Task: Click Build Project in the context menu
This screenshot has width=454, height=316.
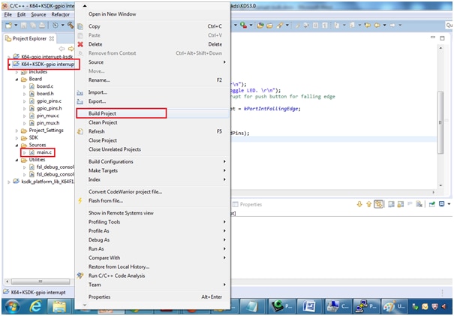Action: [x=104, y=113]
